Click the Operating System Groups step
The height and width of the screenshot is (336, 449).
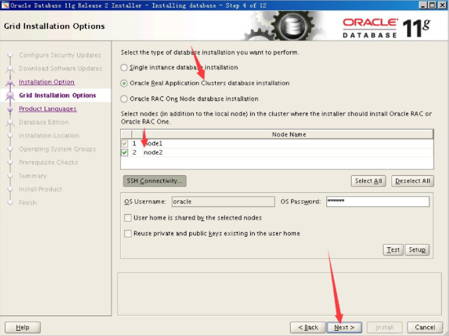click(57, 149)
